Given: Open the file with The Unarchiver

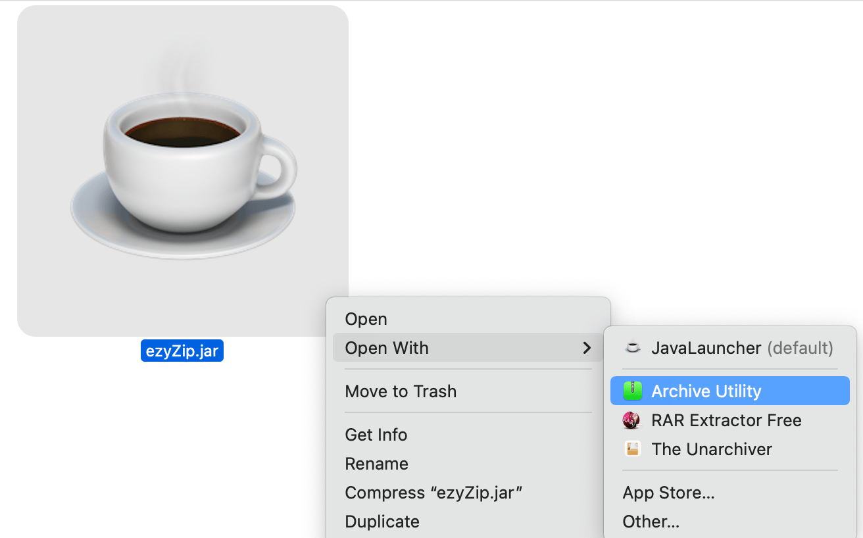Looking at the screenshot, I should 712,449.
